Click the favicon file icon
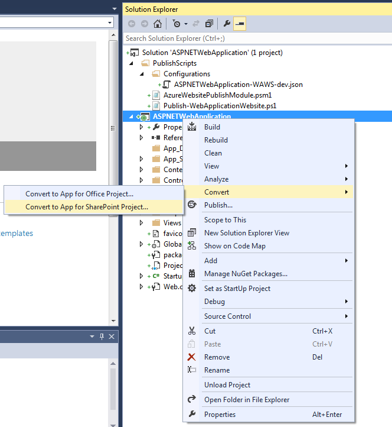The height and width of the screenshot is (427, 392). pos(156,234)
